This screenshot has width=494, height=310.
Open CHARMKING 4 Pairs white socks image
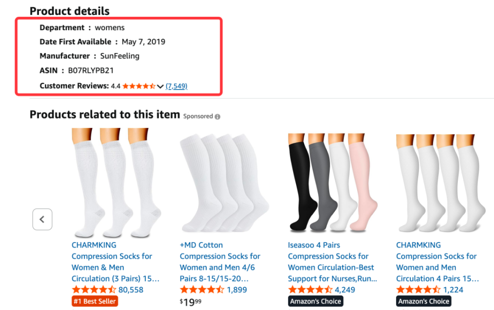(441, 183)
